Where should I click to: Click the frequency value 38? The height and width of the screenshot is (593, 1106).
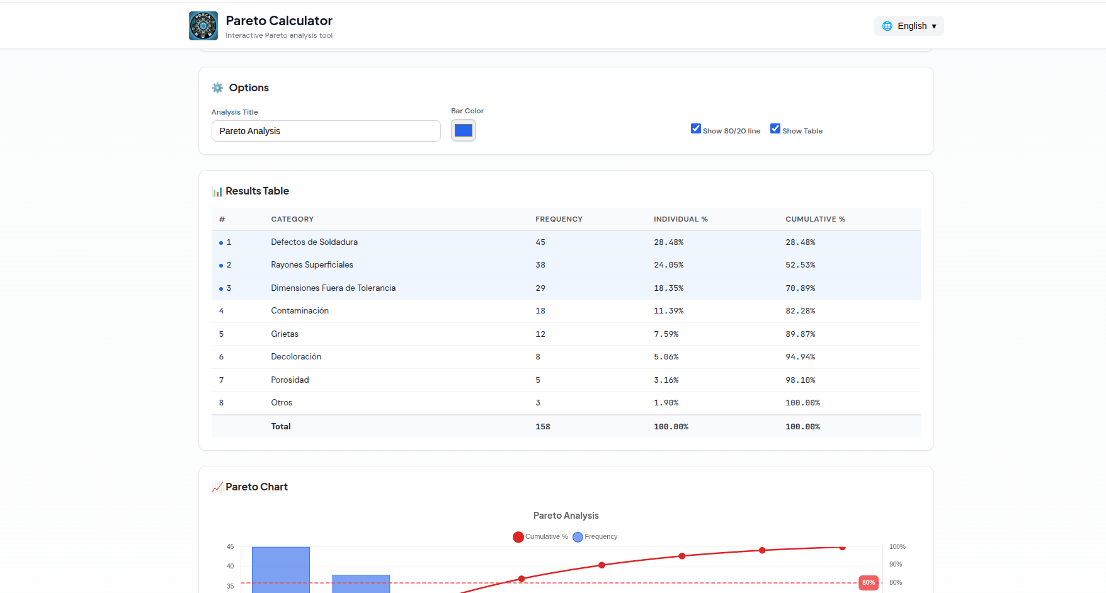click(x=540, y=265)
